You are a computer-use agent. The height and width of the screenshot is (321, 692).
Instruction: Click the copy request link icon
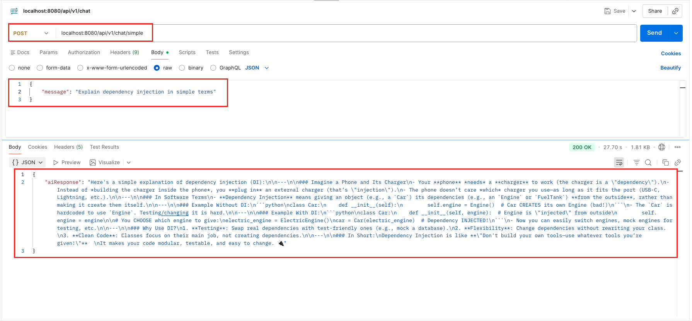click(675, 11)
